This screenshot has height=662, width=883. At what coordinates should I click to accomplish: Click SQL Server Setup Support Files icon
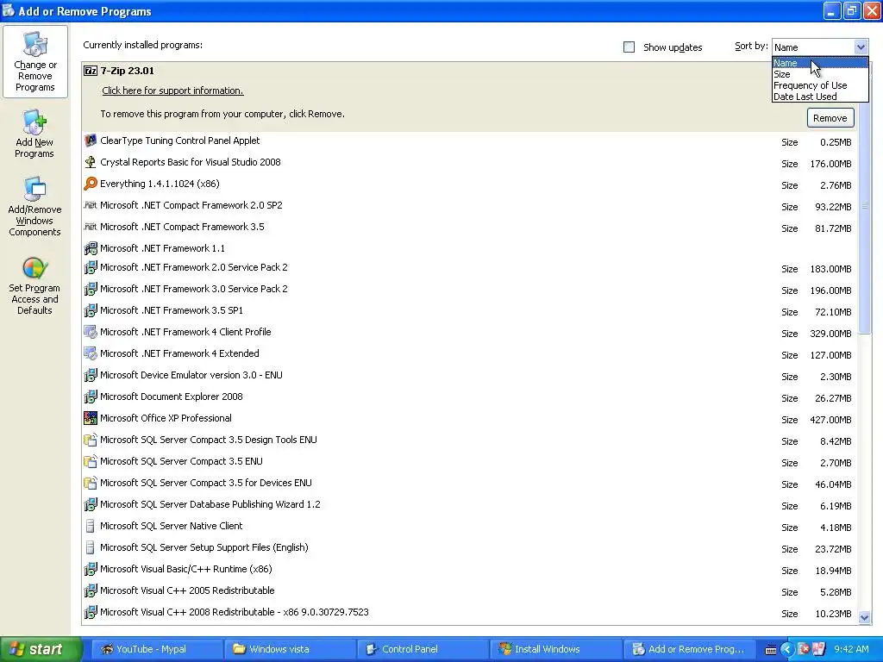(x=90, y=547)
